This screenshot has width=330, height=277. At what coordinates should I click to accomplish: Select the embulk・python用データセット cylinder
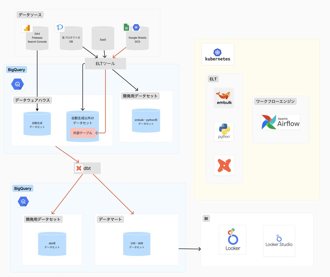[146, 121]
